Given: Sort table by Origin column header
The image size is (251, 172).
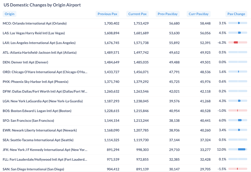Looking at the screenshot, I should click(9, 14).
